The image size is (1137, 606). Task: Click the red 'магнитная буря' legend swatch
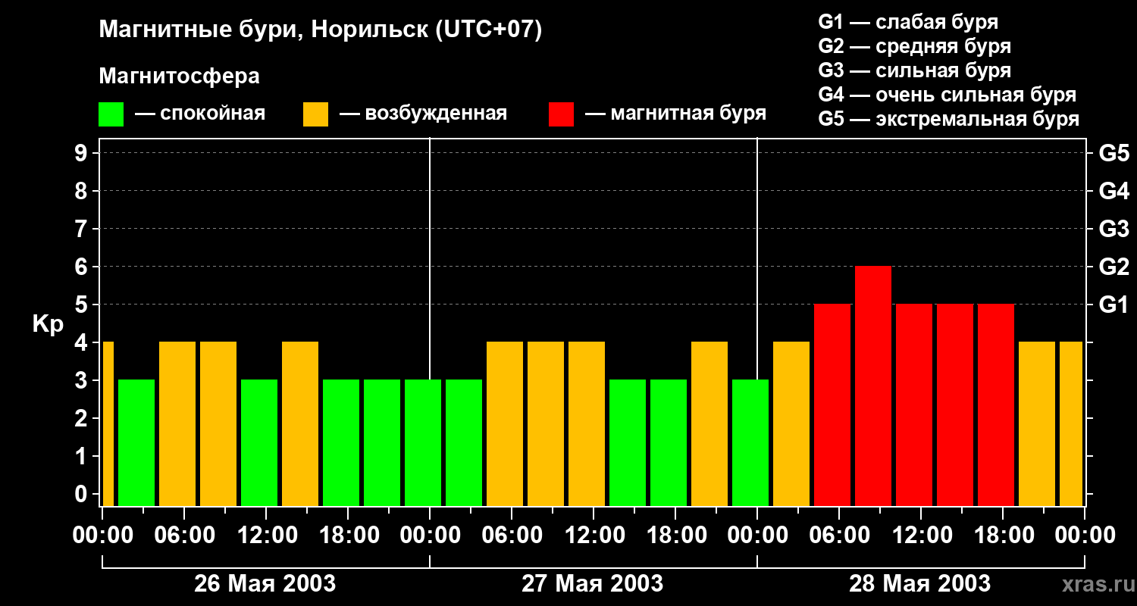pos(561,114)
